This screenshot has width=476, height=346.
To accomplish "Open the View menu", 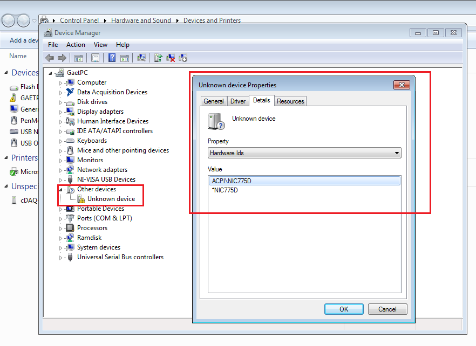I will point(100,45).
